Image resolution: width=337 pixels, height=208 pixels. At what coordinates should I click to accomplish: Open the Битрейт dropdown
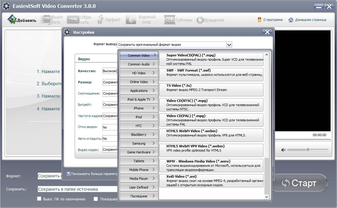110,105
